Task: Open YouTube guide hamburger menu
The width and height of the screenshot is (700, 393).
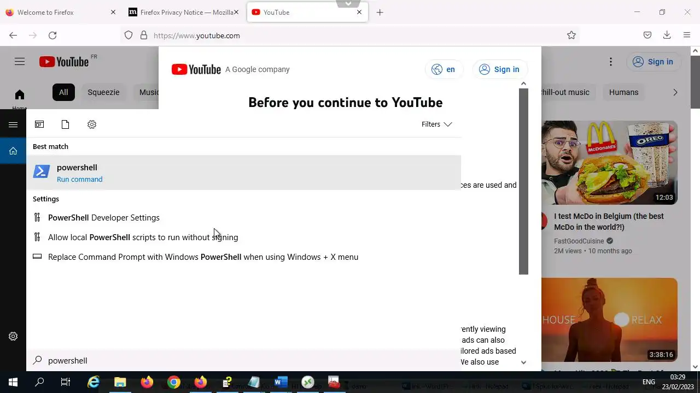Action: 20,62
